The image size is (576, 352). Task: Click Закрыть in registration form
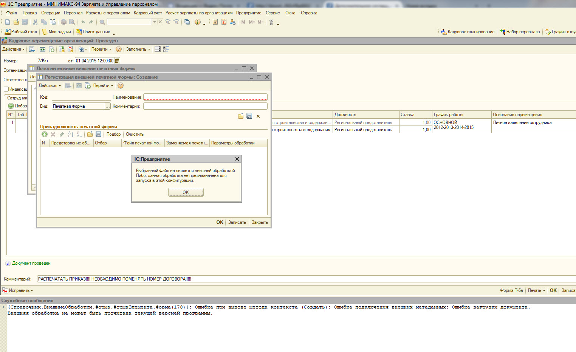[x=260, y=222]
